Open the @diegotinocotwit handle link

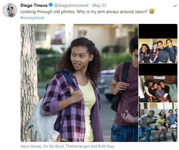[x=71, y=5]
